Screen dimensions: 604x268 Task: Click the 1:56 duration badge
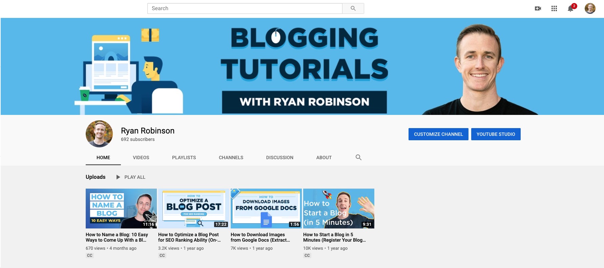tap(295, 224)
